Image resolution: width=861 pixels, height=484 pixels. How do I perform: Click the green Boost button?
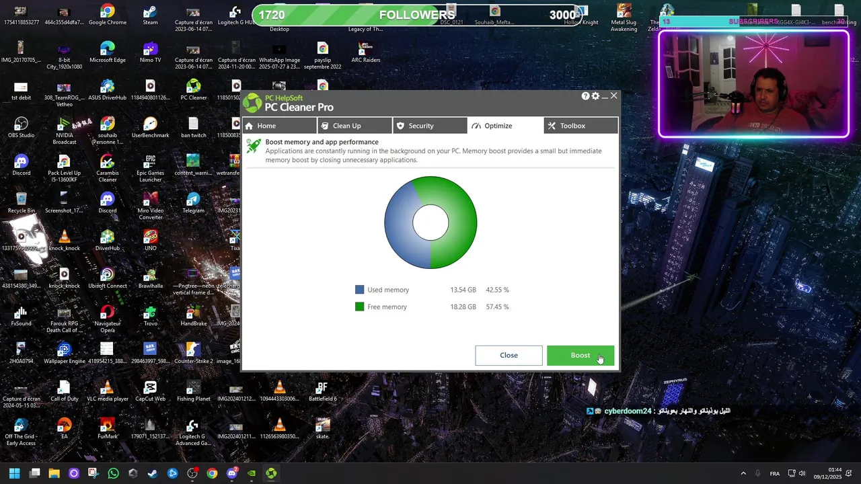tap(581, 356)
